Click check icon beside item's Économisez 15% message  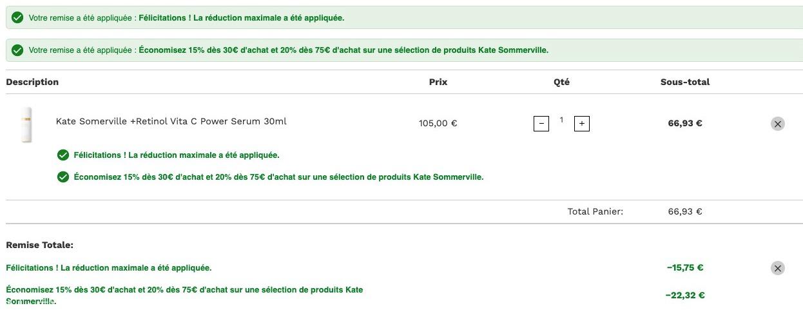click(x=63, y=177)
